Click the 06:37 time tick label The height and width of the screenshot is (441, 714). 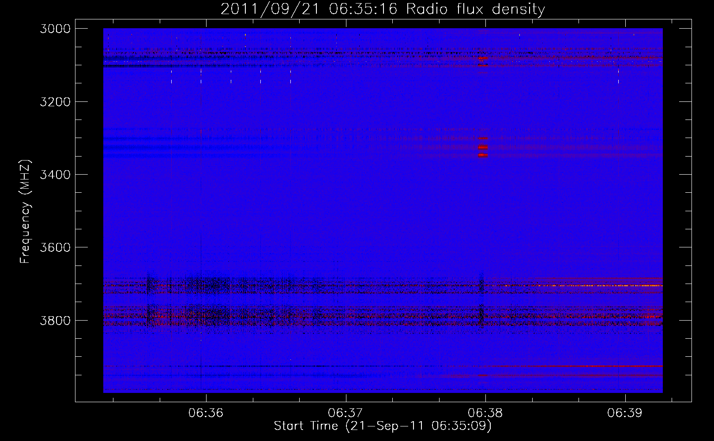point(346,413)
